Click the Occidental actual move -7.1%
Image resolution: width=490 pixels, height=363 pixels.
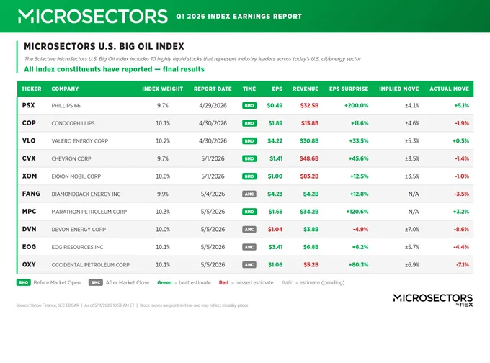coord(463,265)
